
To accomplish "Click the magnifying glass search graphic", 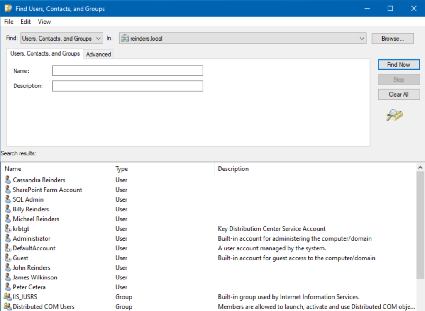I will tap(393, 116).
